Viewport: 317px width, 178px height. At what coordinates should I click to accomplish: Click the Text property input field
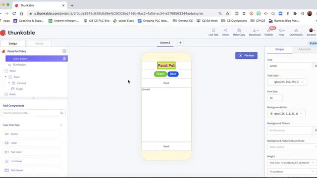click(289, 66)
